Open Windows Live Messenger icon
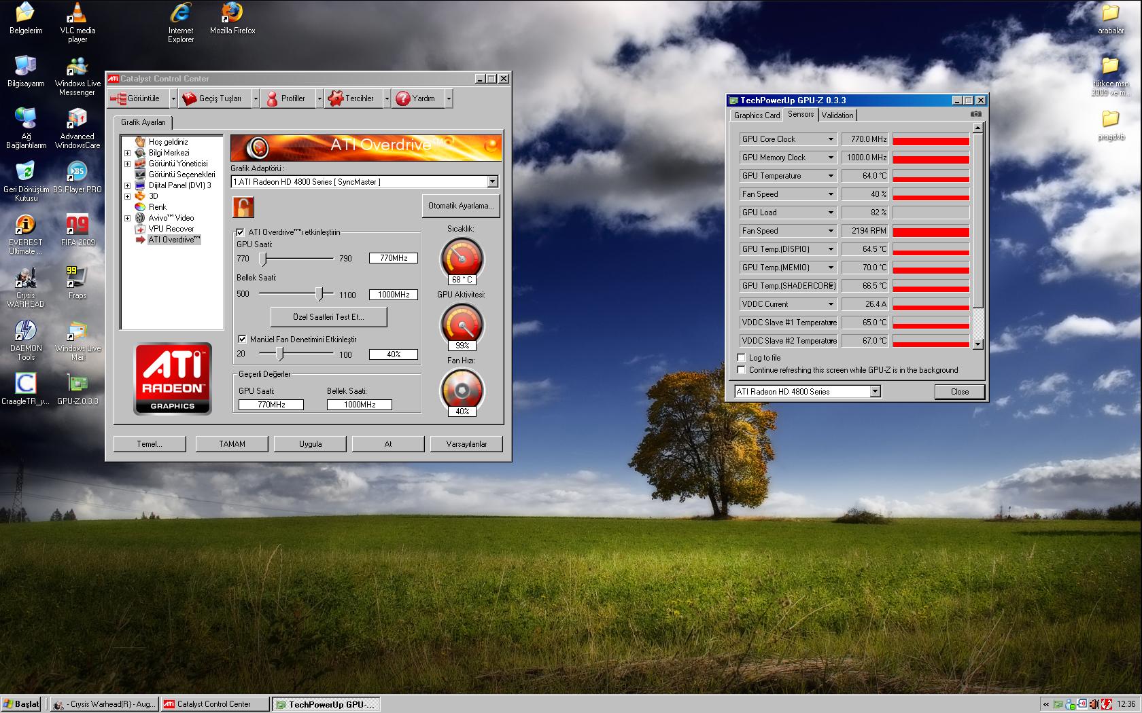This screenshot has height=713, width=1142. click(x=77, y=75)
